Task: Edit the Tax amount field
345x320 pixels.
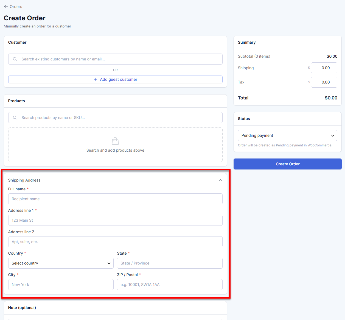Action: pos(324,82)
